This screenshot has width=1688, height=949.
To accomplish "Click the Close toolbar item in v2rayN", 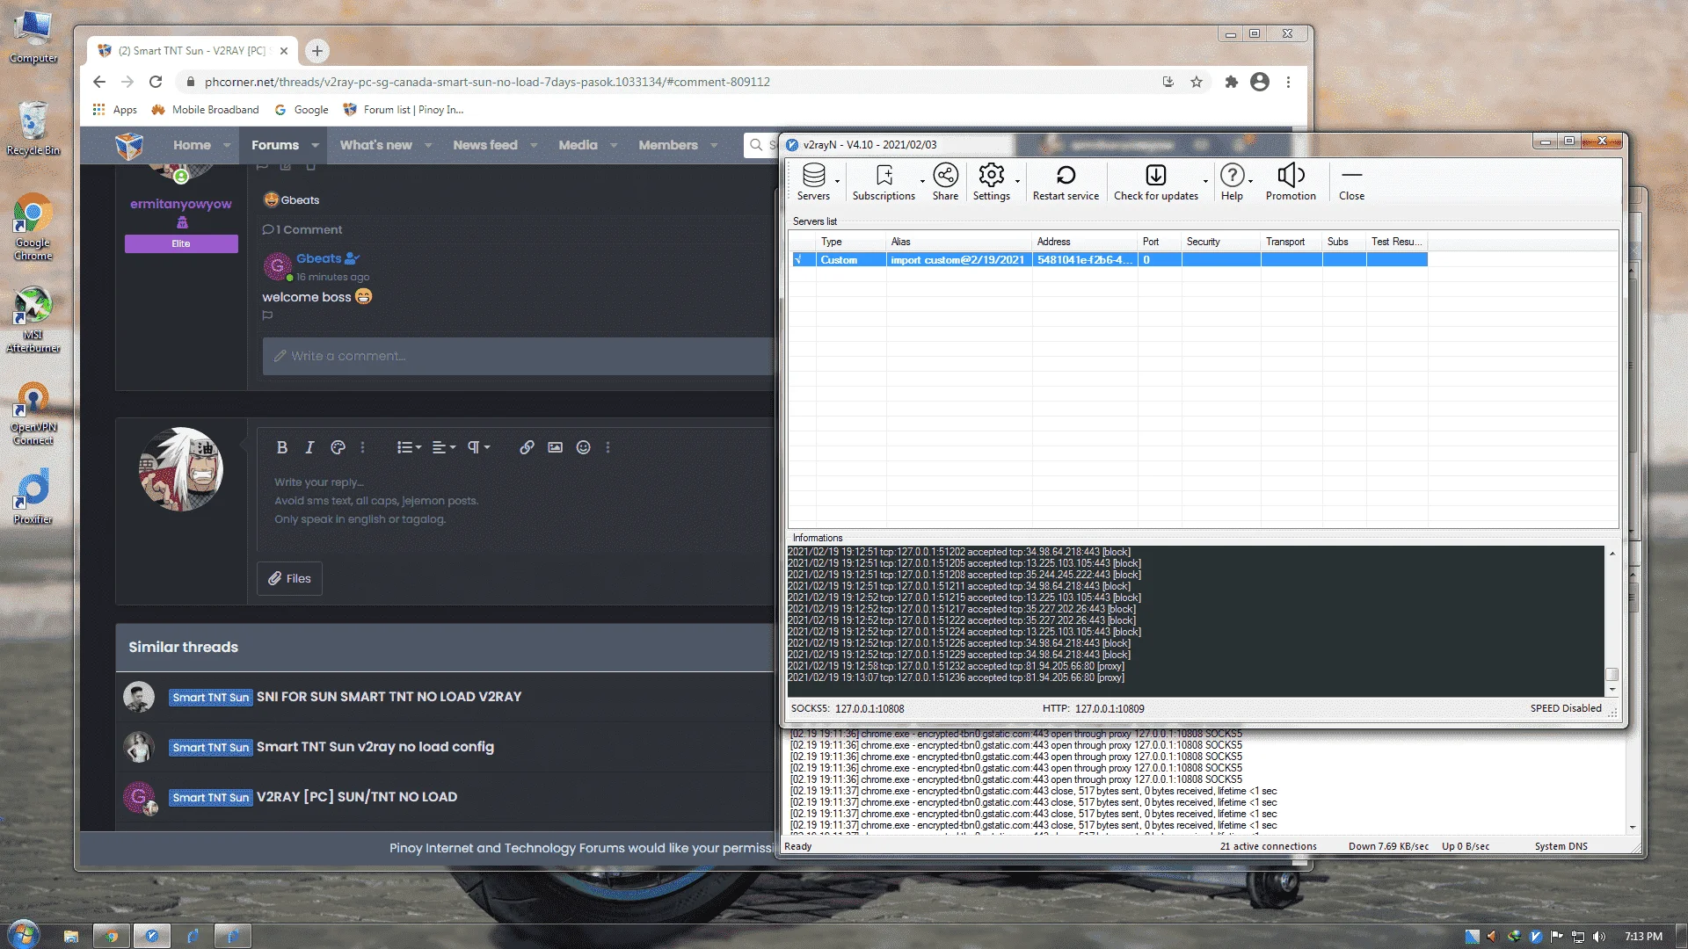I will point(1351,182).
